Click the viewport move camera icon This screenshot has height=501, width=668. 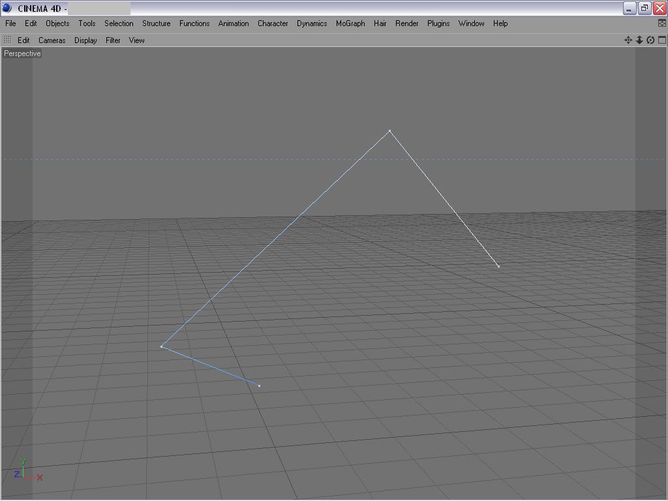click(x=628, y=40)
